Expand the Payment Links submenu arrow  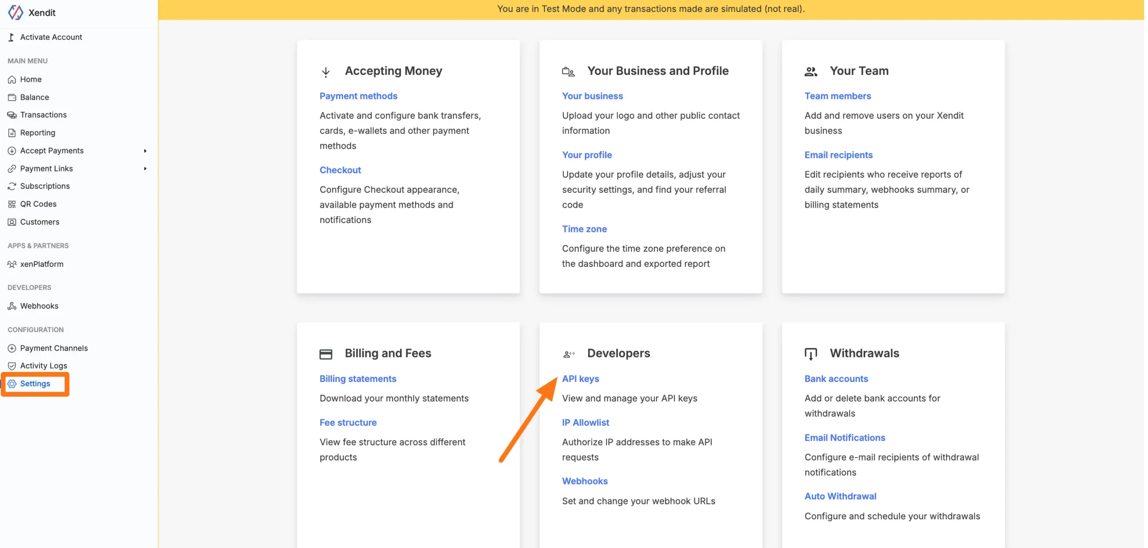click(x=145, y=169)
